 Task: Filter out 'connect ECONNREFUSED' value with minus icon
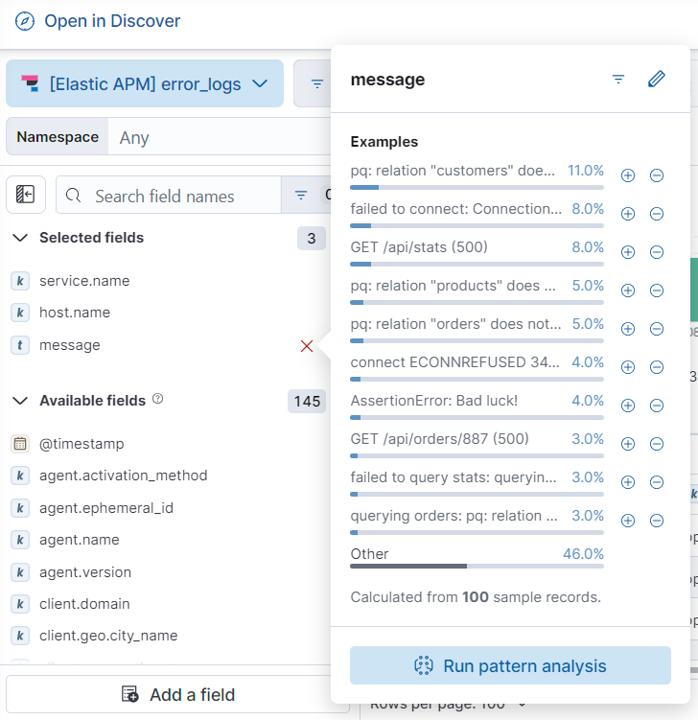657,367
